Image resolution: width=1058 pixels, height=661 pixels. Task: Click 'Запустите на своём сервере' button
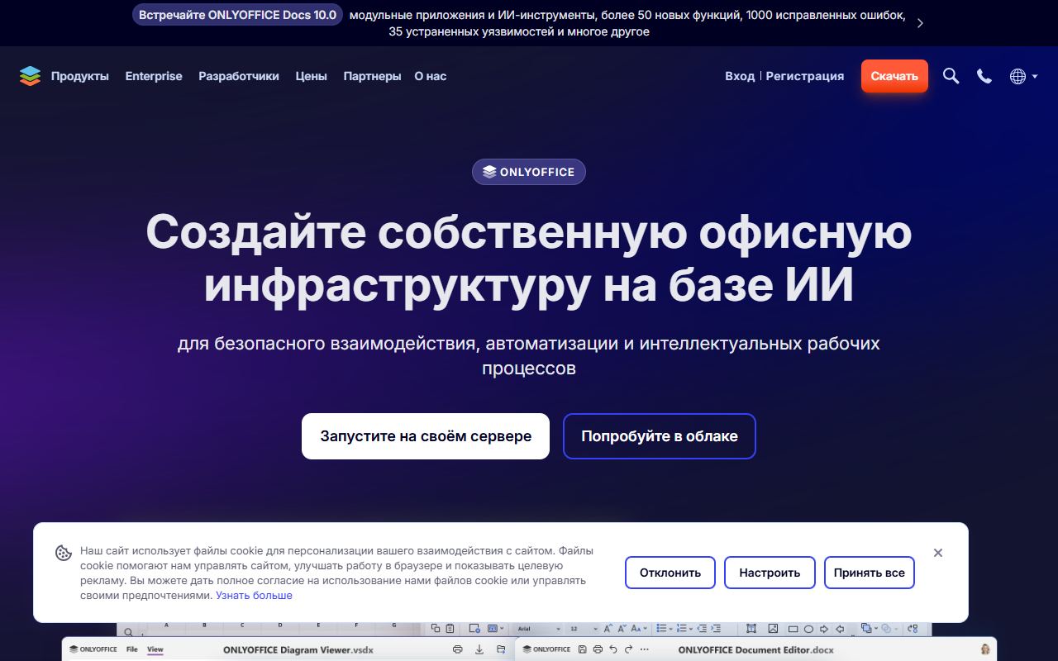click(x=426, y=436)
